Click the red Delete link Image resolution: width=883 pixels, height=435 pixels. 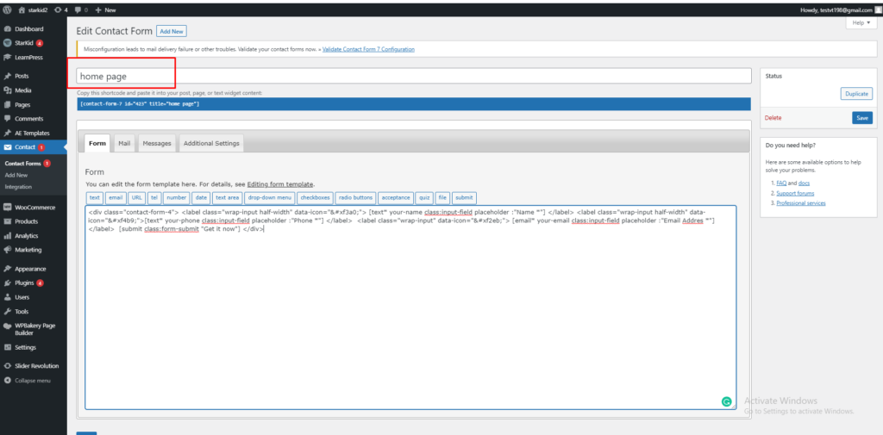pos(773,118)
